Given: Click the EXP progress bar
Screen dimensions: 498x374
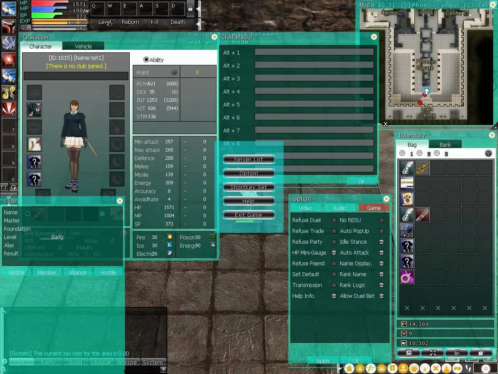Looking at the screenshot, I should 59,22.
